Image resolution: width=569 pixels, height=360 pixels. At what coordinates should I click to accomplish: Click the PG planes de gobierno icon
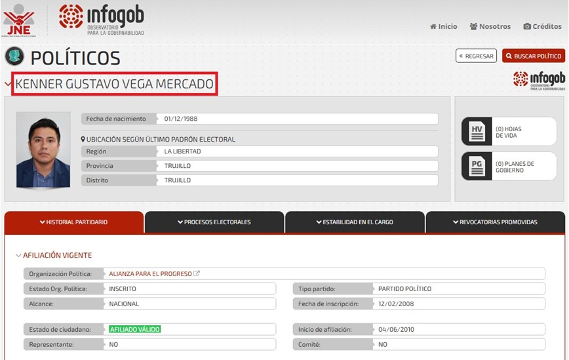(477, 167)
